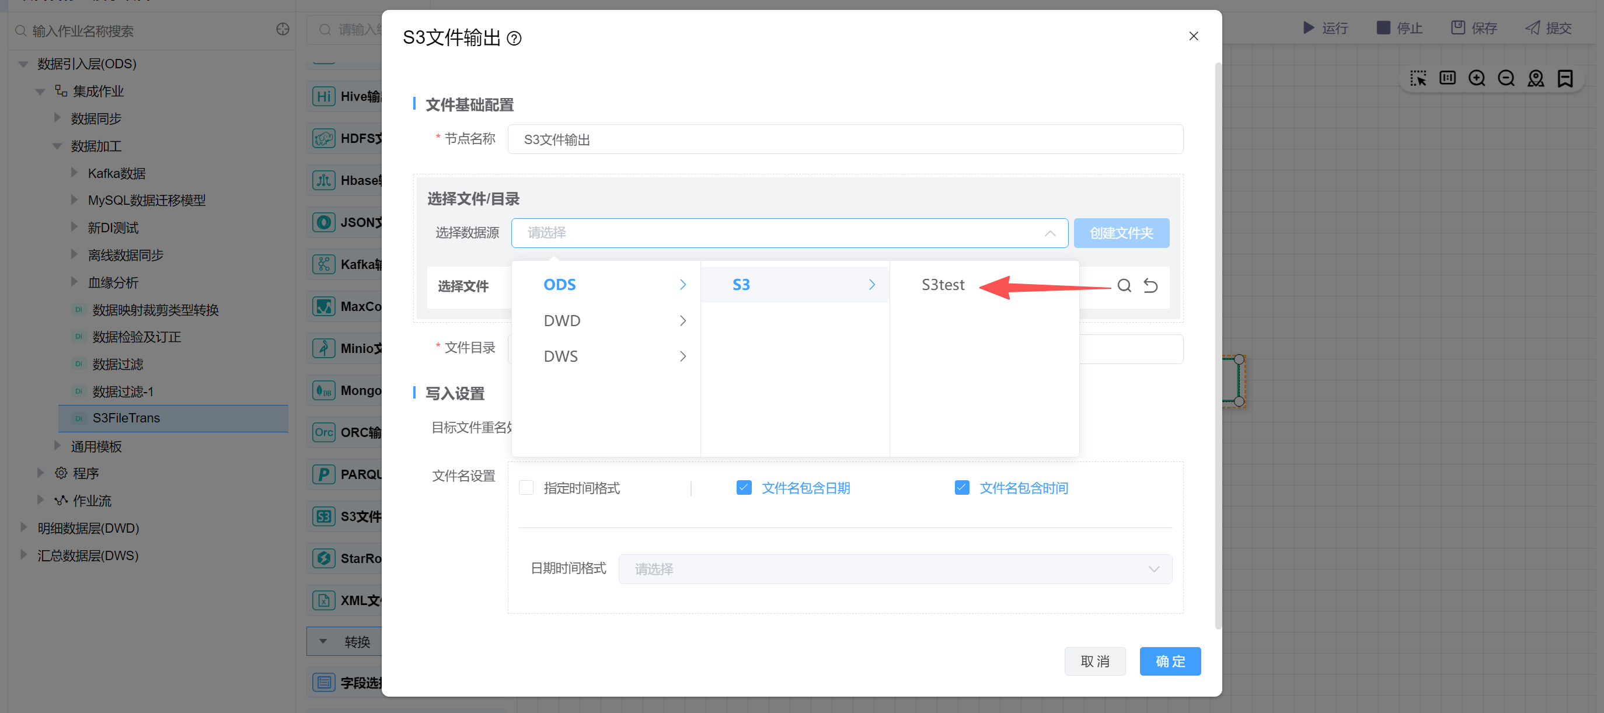1604x713 pixels.
Task: Uncheck 文件名包含日期 checkbox
Action: [744, 488]
